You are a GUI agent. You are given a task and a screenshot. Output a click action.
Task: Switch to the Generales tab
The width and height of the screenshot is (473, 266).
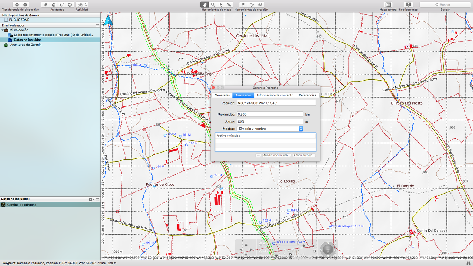click(222, 95)
